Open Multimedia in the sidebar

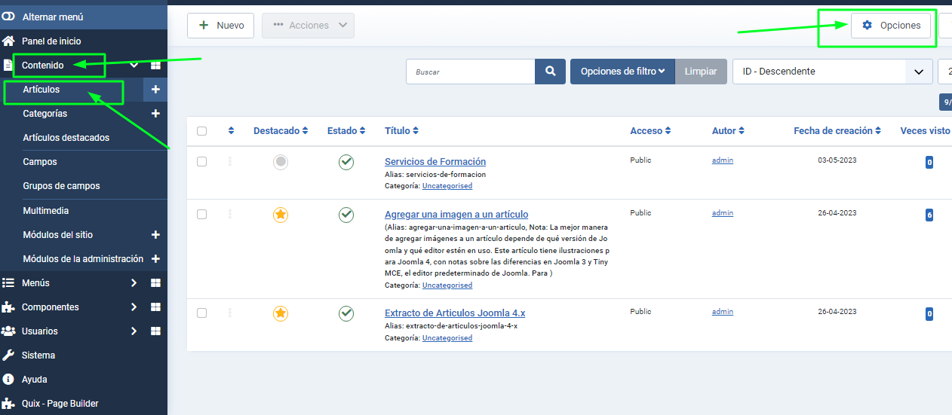[46, 211]
